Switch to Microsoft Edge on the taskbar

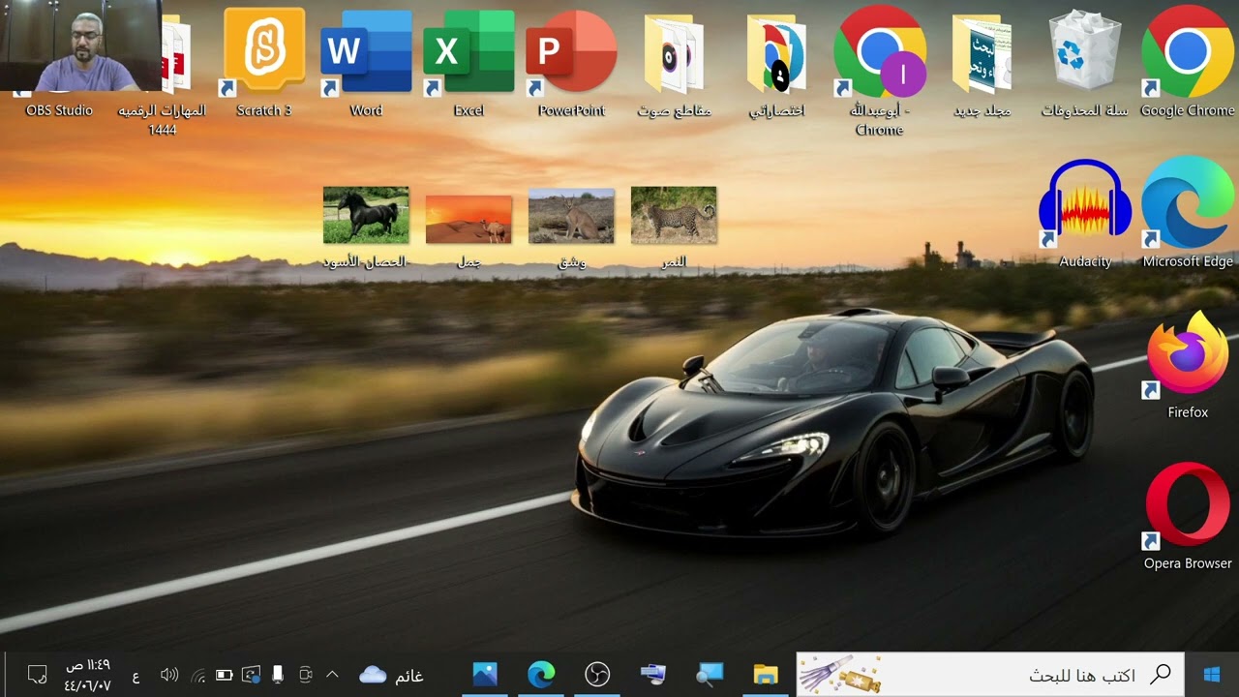click(541, 675)
